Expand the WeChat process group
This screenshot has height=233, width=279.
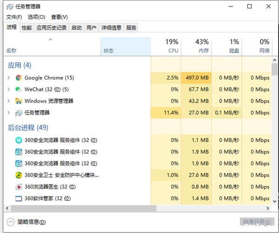click(8, 89)
